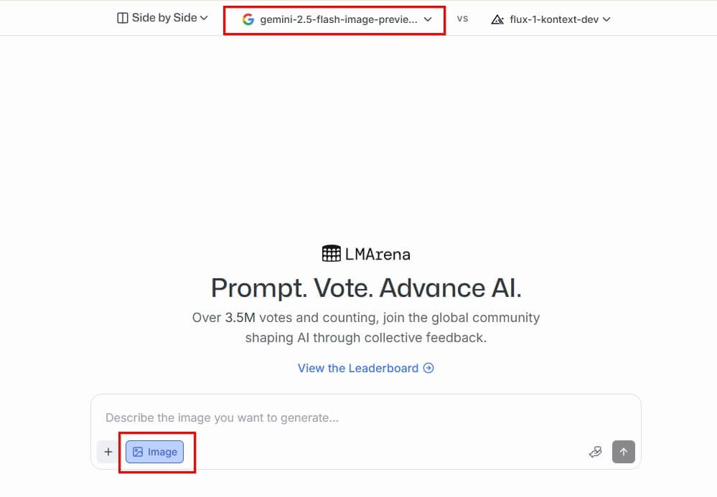
Task: Toggle the Image generation mode button
Action: (x=156, y=452)
